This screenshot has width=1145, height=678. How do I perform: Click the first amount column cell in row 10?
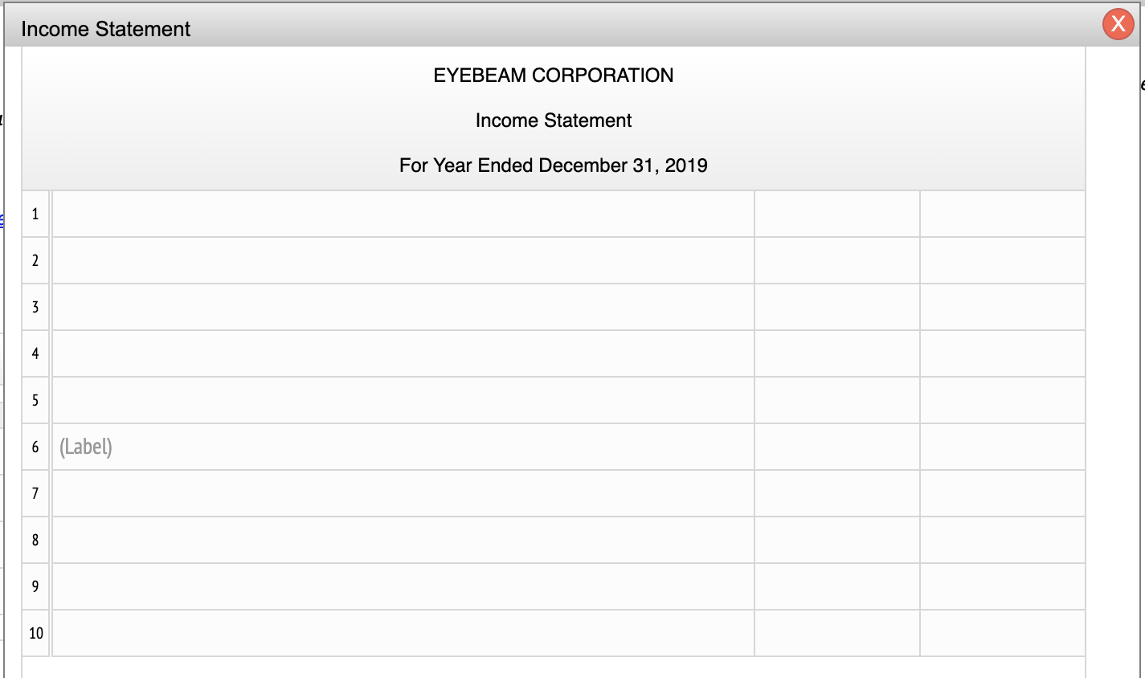(x=837, y=634)
